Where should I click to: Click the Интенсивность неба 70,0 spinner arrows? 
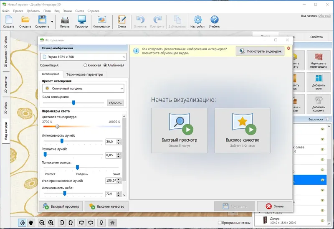tap(119, 194)
